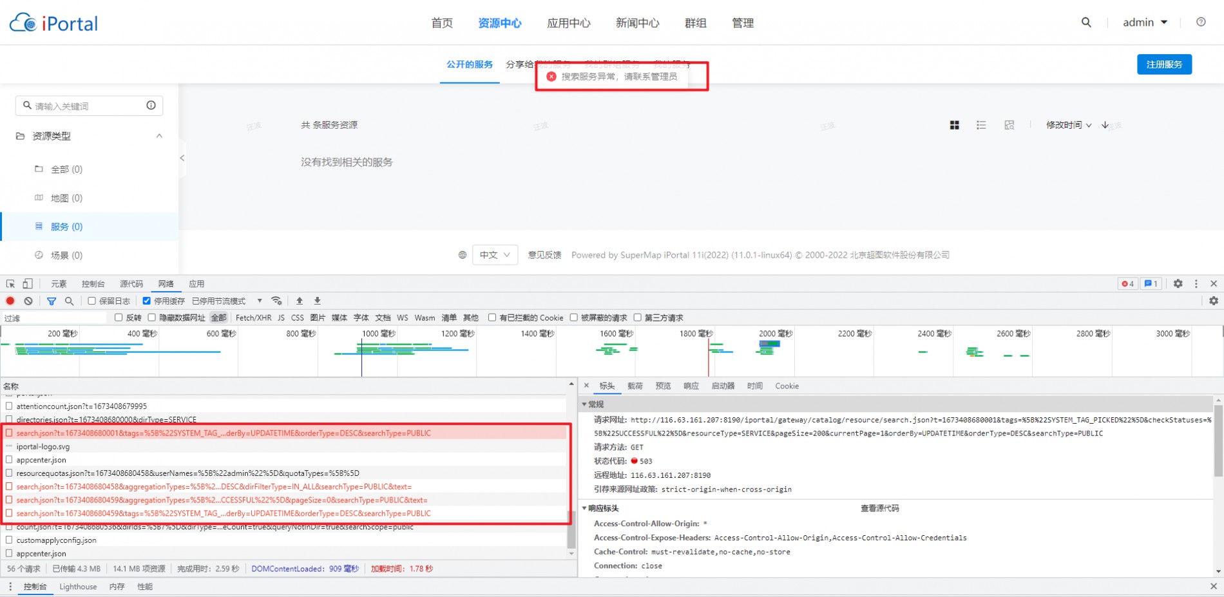
Task: Click the language globe icon
Action: point(462,255)
